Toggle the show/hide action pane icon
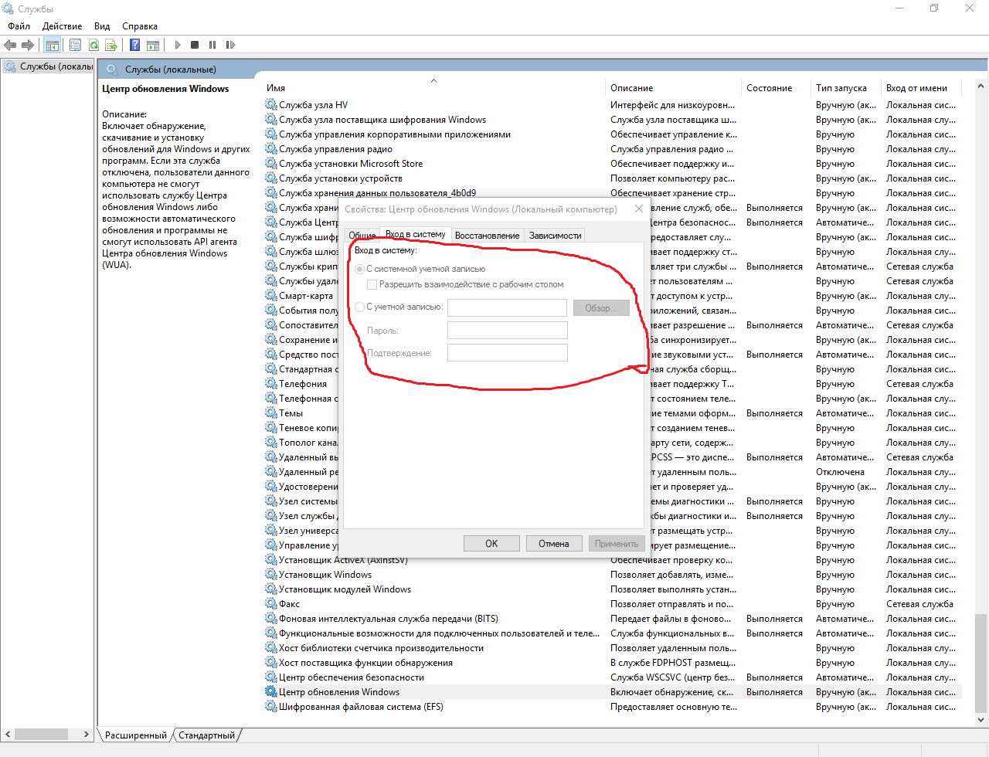989x757 pixels. 153,45
